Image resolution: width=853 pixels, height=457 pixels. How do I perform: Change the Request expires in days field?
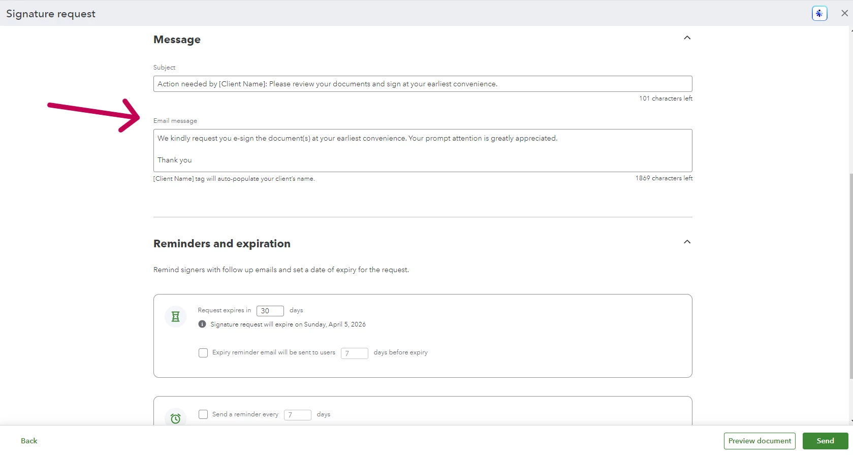pyautogui.click(x=270, y=311)
